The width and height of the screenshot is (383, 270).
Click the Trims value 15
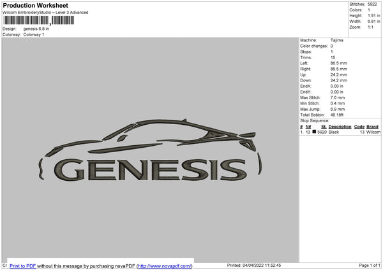click(333, 57)
